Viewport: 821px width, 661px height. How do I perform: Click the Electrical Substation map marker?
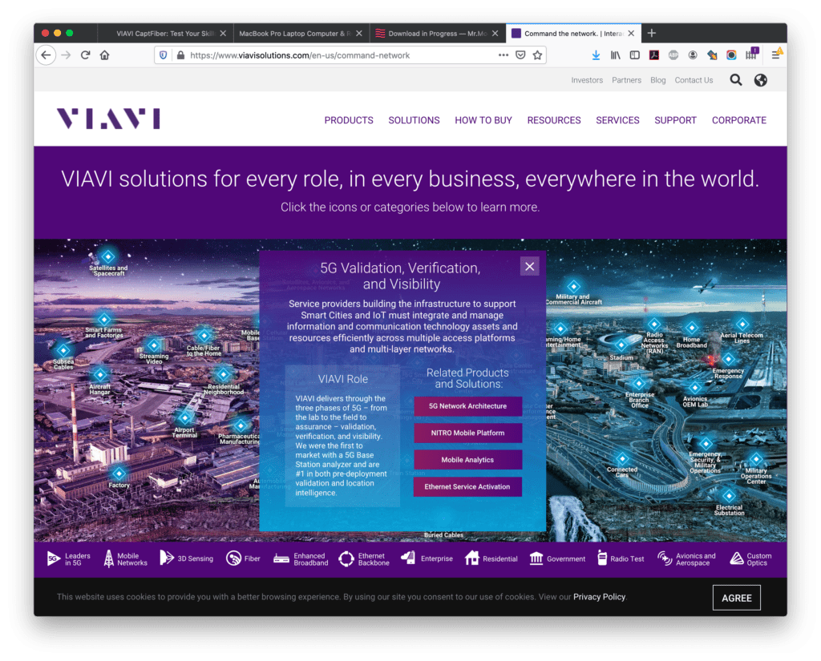click(x=729, y=495)
